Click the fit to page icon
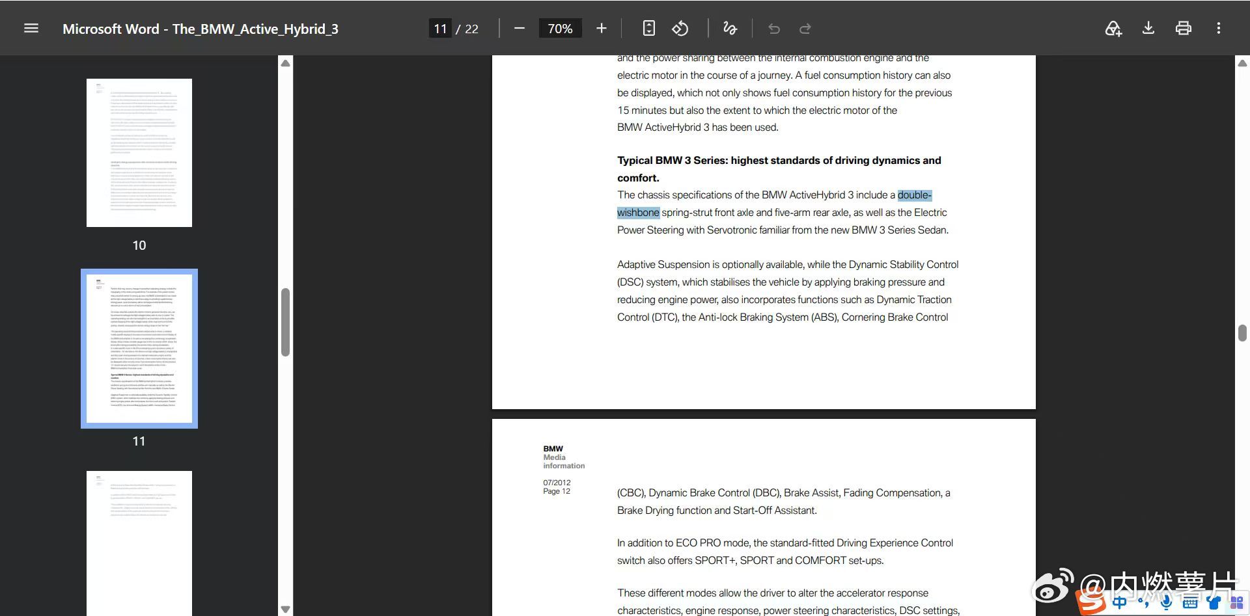 pyautogui.click(x=648, y=29)
